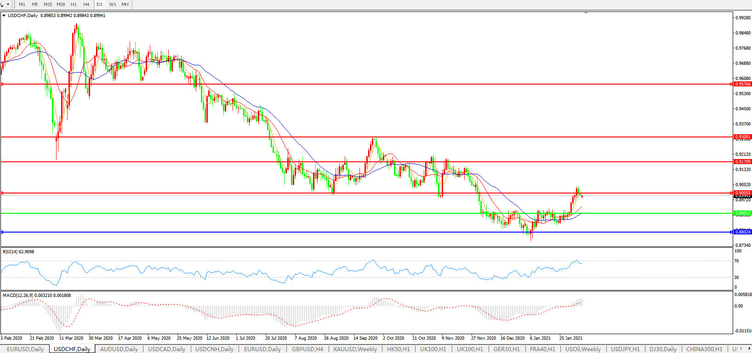Viewport: 752px width, 353px height.
Task: Switch to the M1 timeframe
Action: (22, 5)
